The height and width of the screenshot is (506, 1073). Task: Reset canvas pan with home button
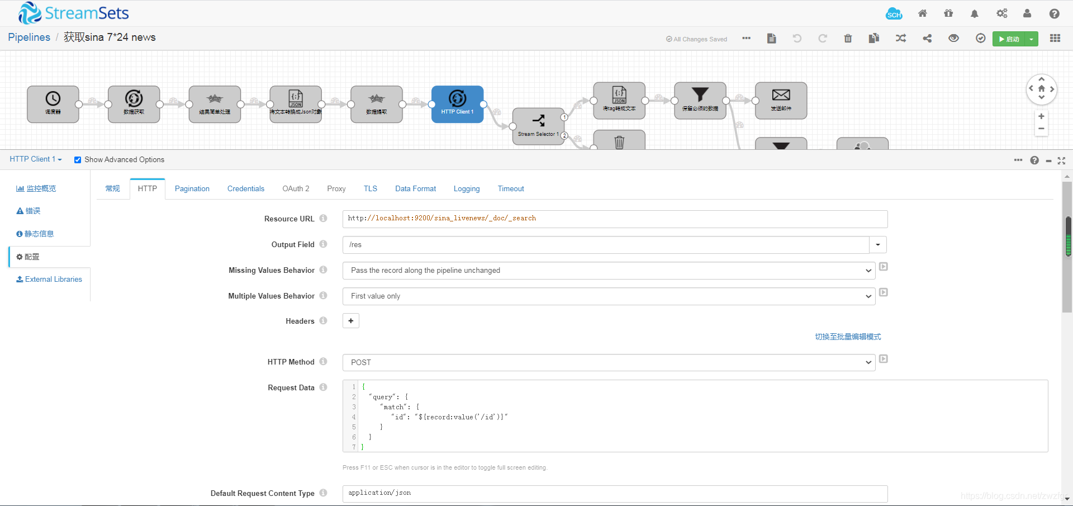tap(1042, 89)
